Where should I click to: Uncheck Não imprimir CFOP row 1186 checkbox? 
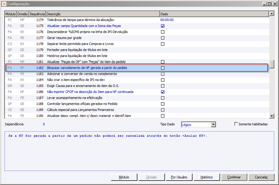[x=163, y=92]
